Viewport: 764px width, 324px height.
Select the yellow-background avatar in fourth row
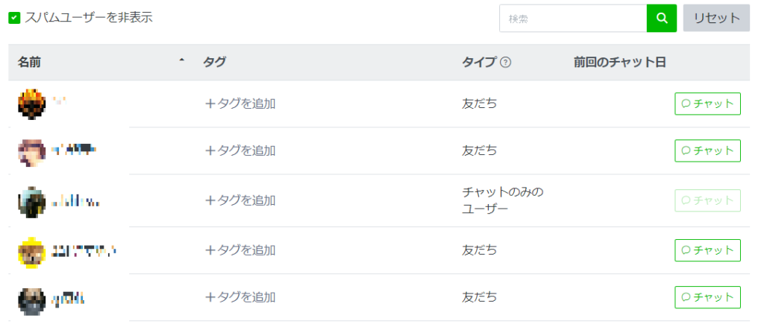pos(31,251)
